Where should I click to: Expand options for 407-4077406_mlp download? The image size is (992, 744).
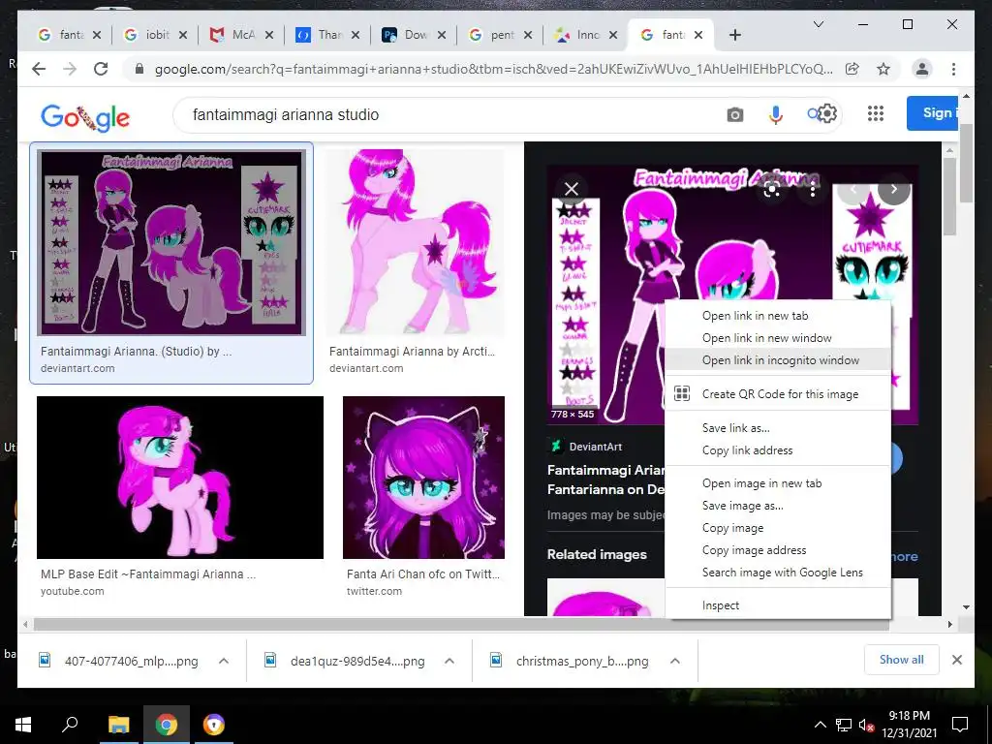[224, 661]
